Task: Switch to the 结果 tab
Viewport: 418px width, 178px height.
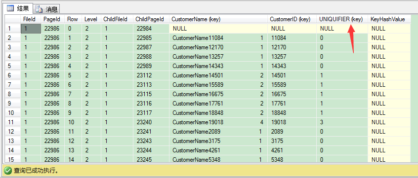Action: (18, 8)
